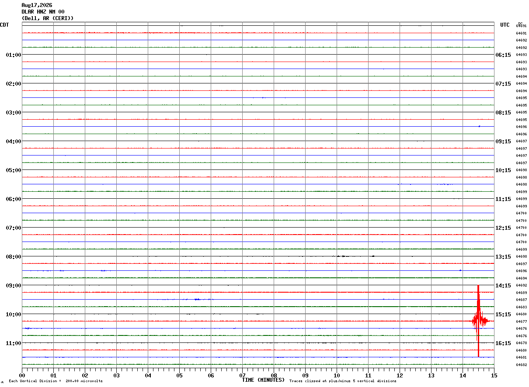Click the Each Vertical Division 200.00 microvolts note

point(56,381)
